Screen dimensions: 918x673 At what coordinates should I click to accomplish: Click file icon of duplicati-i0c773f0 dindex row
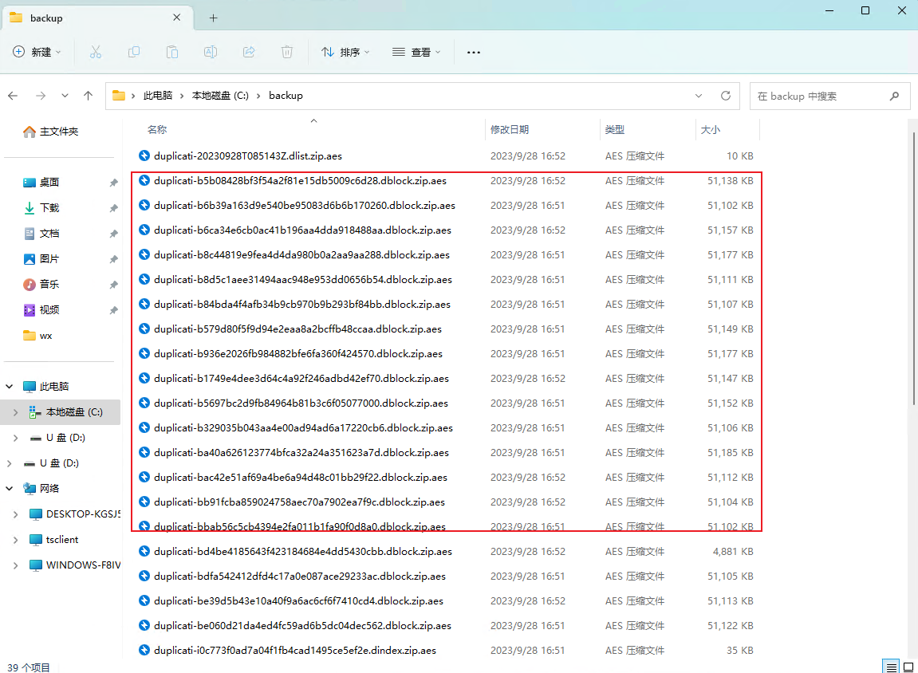point(144,650)
